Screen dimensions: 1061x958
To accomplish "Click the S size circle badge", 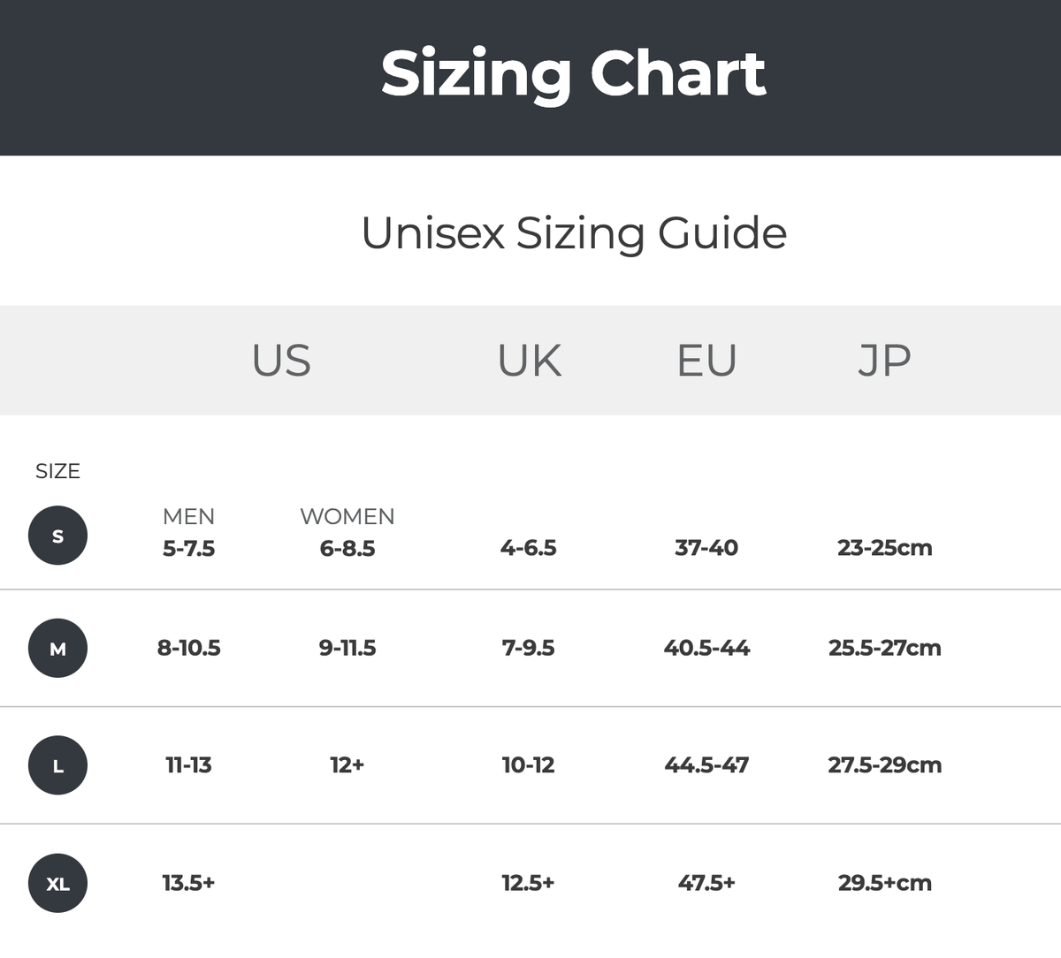I will (57, 536).
